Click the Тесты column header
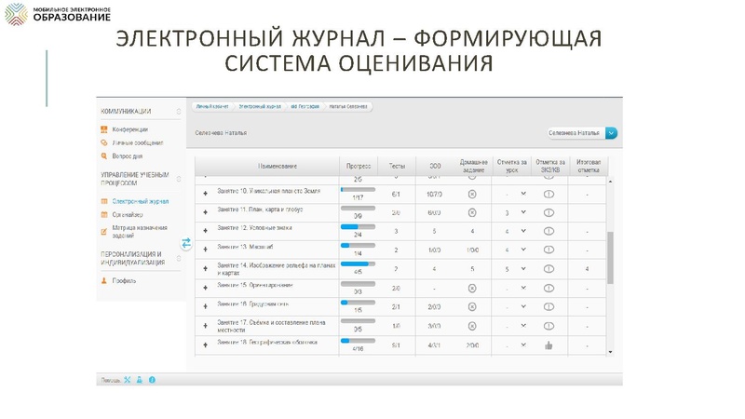 [x=397, y=167]
